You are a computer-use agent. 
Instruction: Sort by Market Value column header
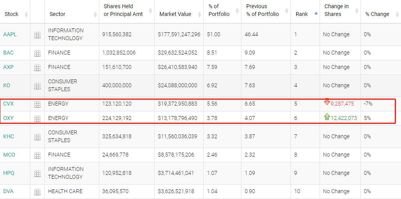(x=175, y=14)
